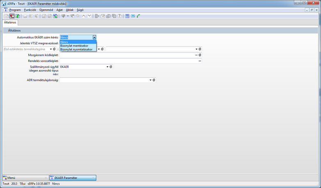Click the up chevron previous-record toolbar icon
The height and width of the screenshot is (188, 321).
83,16
